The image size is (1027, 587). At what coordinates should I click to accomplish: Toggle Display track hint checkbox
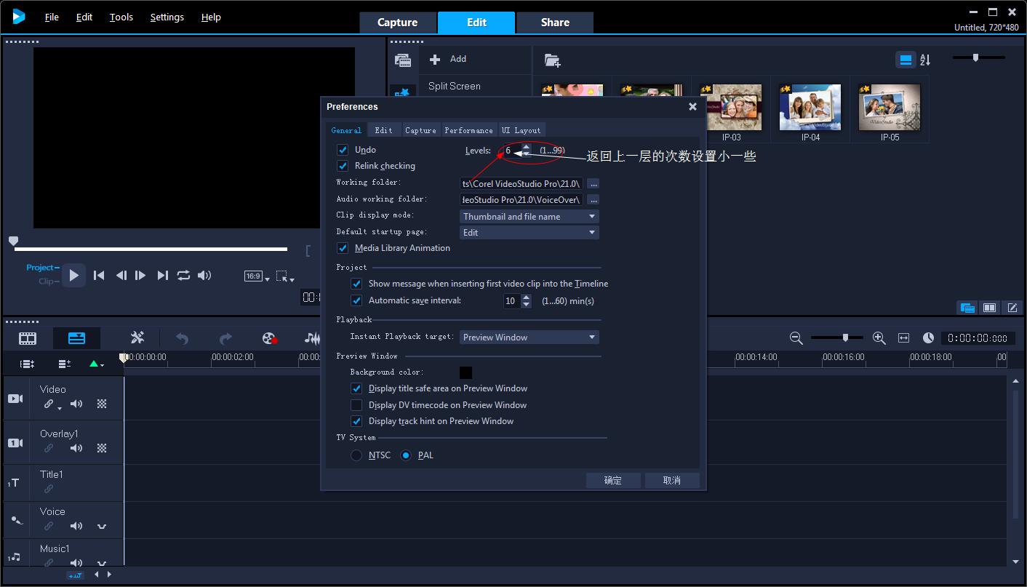point(356,421)
